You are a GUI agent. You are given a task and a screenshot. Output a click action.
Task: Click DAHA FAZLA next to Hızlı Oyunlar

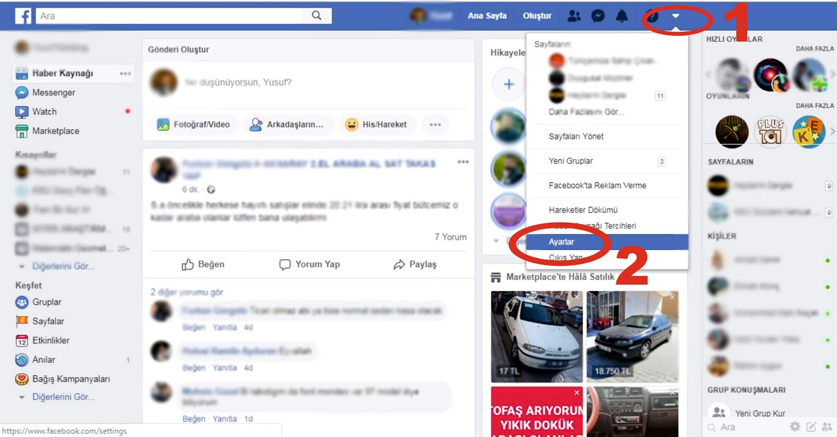tap(815, 49)
